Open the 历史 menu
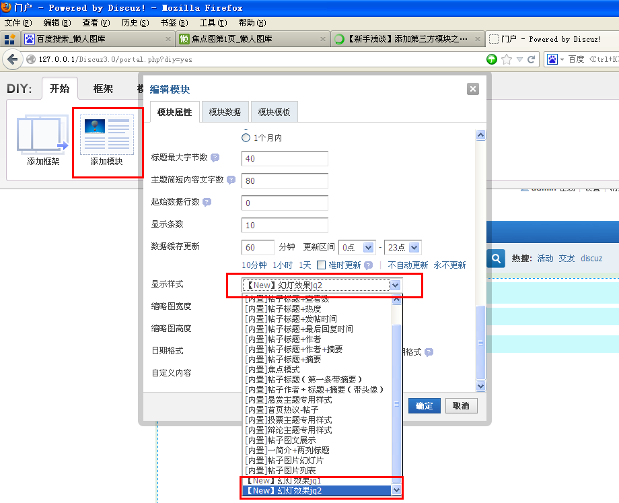Image resolution: width=619 pixels, height=503 pixels. pyautogui.click(x=135, y=22)
